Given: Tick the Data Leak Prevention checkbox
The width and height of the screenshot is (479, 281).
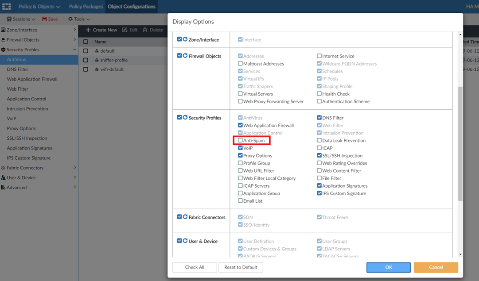Looking at the screenshot, I should pyautogui.click(x=319, y=141).
